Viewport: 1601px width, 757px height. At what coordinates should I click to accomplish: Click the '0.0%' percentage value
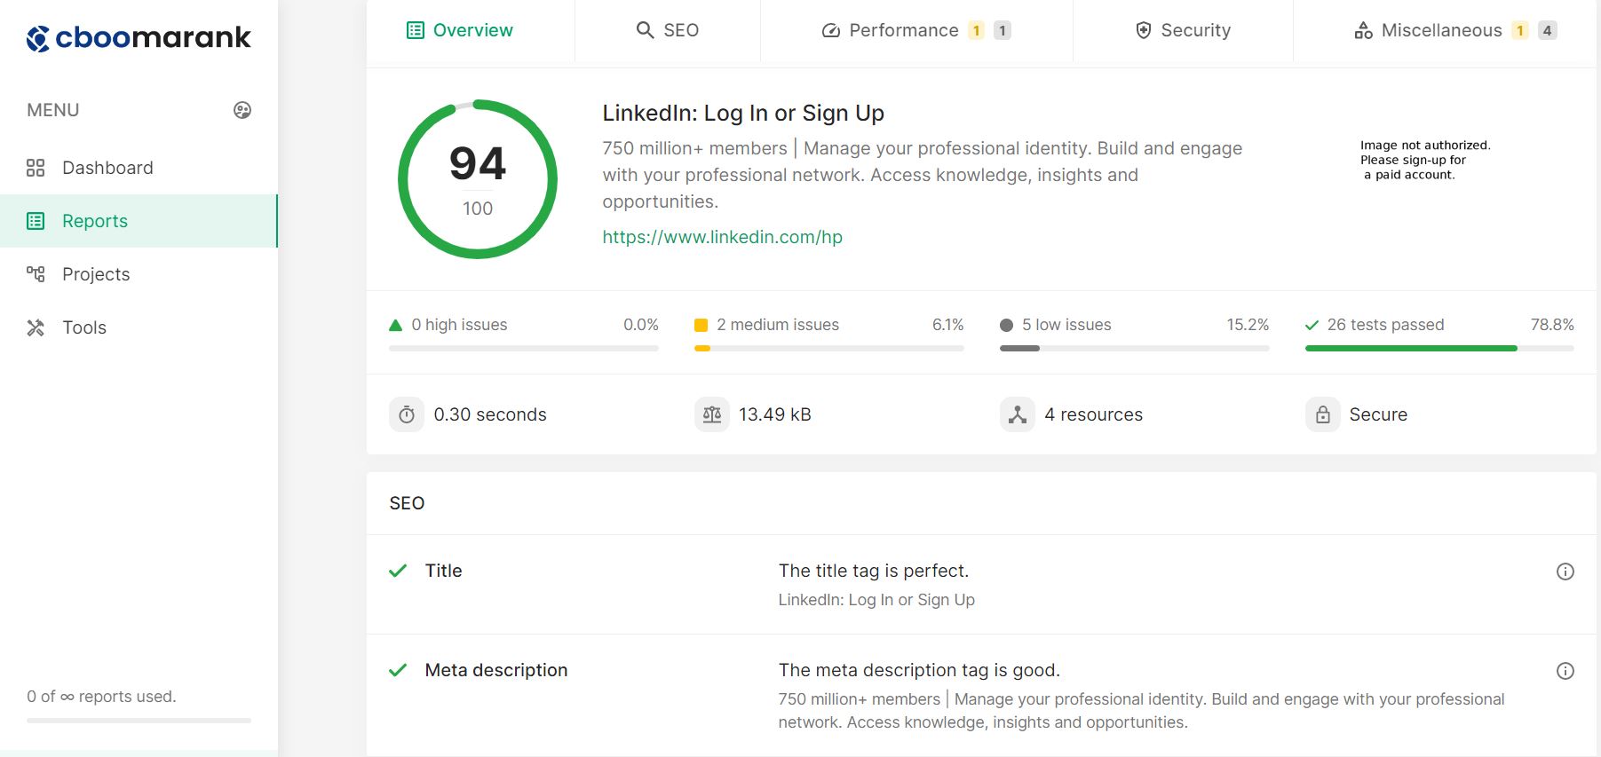(x=641, y=325)
